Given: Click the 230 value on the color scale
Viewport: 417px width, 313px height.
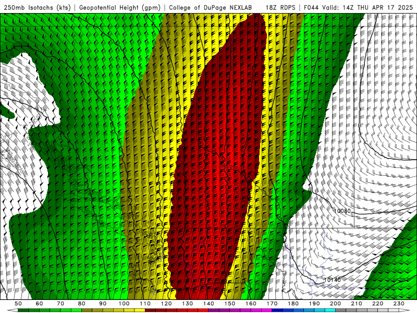Looking at the screenshot, I should pyautogui.click(x=399, y=304).
